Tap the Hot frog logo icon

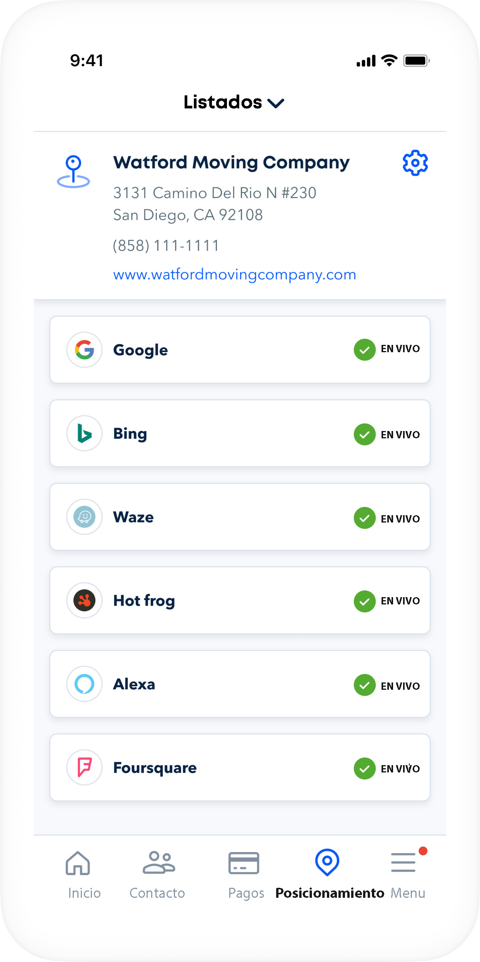tap(84, 600)
